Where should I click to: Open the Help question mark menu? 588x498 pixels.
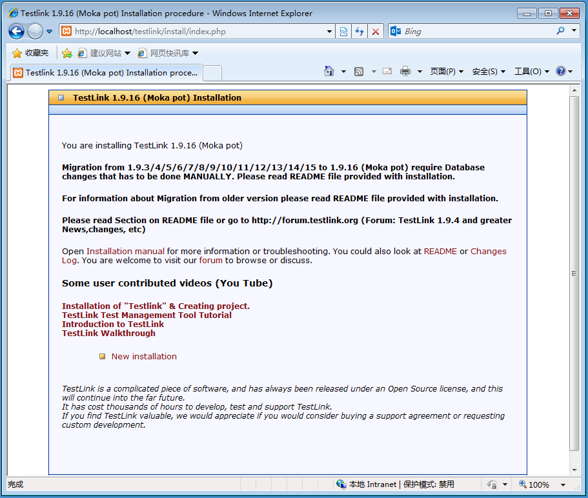[564, 71]
